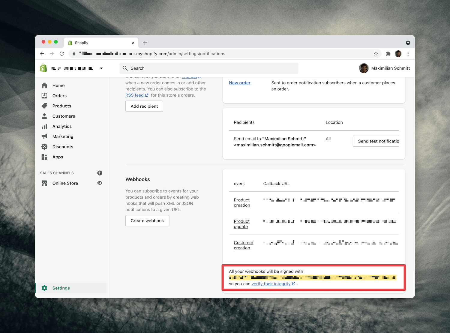
Task: Open Products section
Action: tap(62, 106)
